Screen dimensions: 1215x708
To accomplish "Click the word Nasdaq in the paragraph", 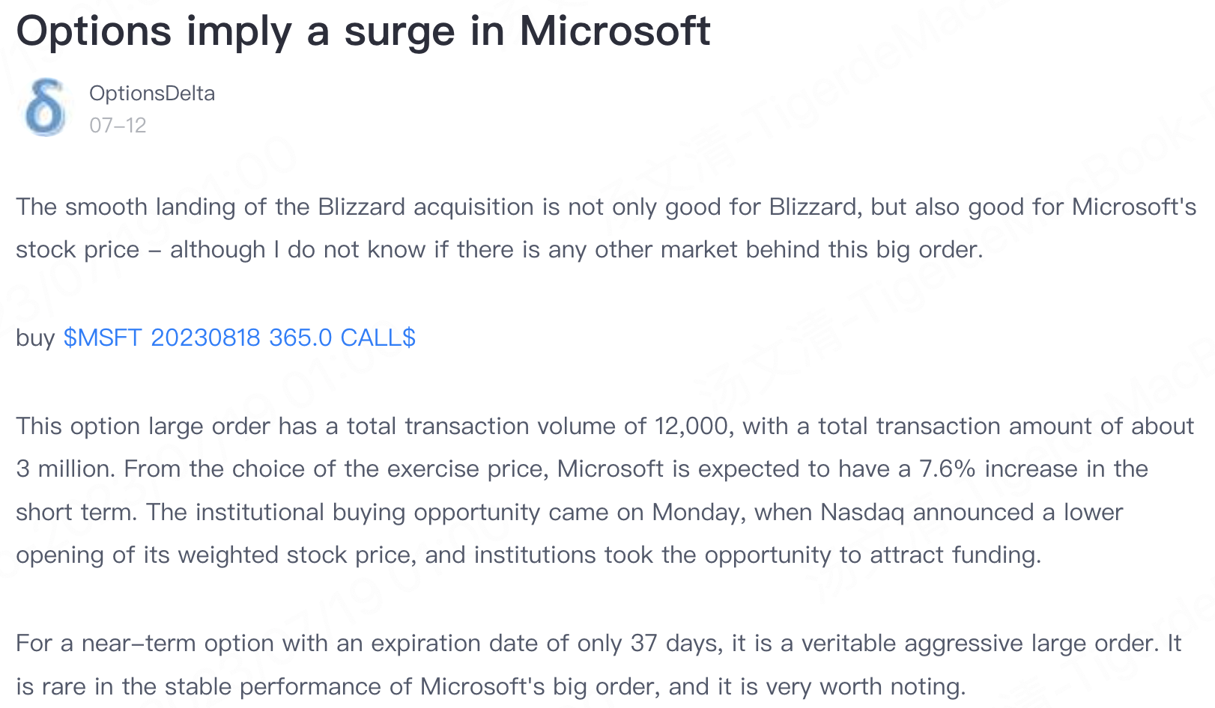I will pyautogui.click(x=862, y=512).
